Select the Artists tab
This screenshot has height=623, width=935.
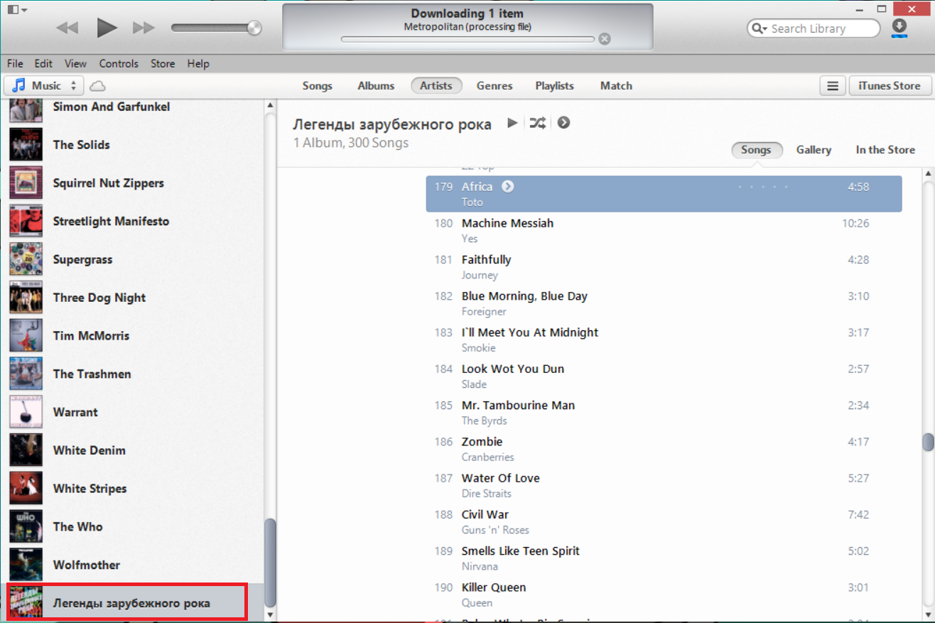pyautogui.click(x=436, y=86)
